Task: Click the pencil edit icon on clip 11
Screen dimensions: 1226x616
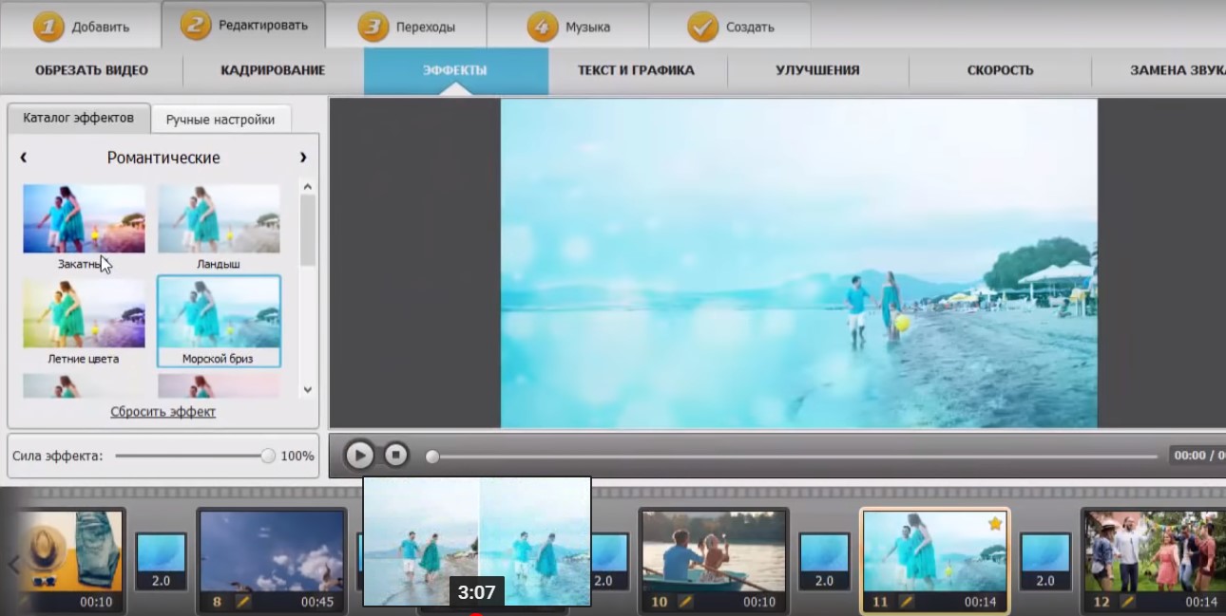Action: pyautogui.click(x=907, y=602)
